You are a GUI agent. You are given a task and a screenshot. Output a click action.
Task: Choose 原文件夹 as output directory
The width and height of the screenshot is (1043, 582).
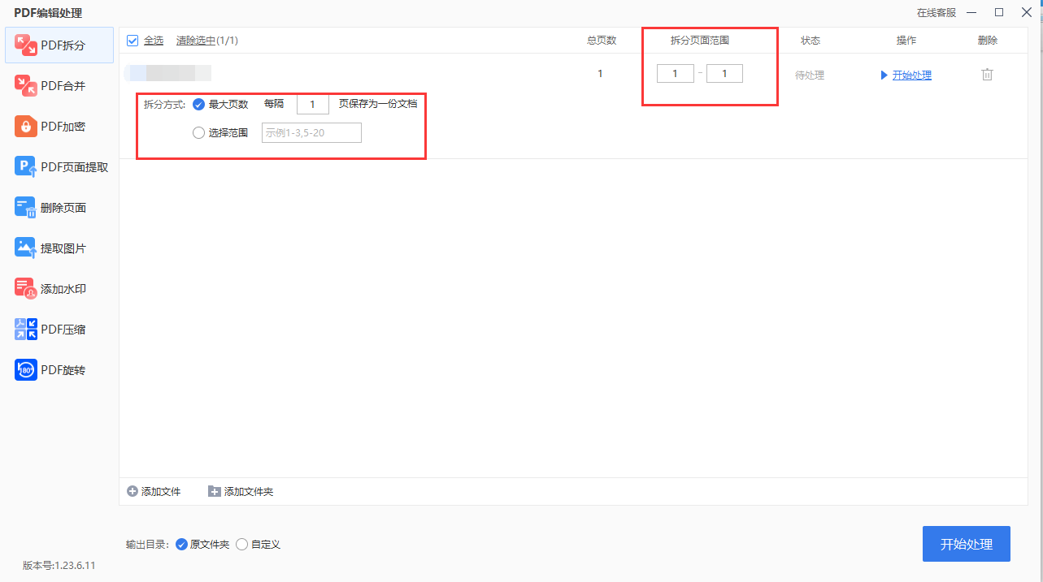coord(181,545)
